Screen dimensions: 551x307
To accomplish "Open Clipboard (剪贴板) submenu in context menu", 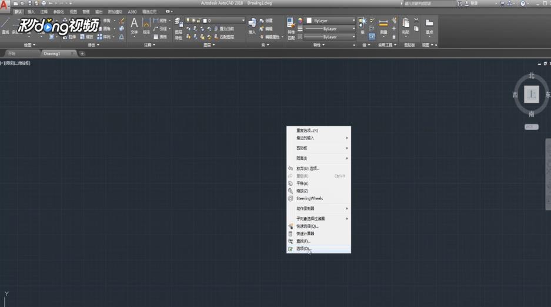I will (318, 148).
